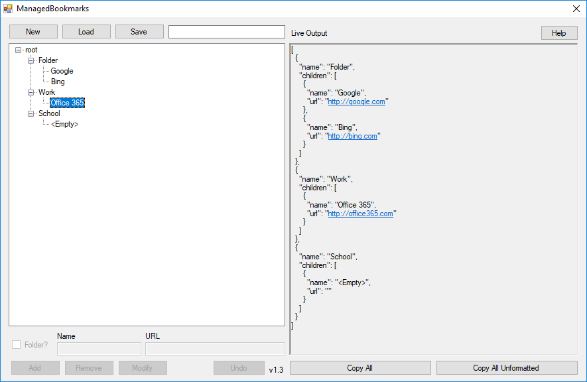
Task: Click the Undo button
Action: pos(239,367)
